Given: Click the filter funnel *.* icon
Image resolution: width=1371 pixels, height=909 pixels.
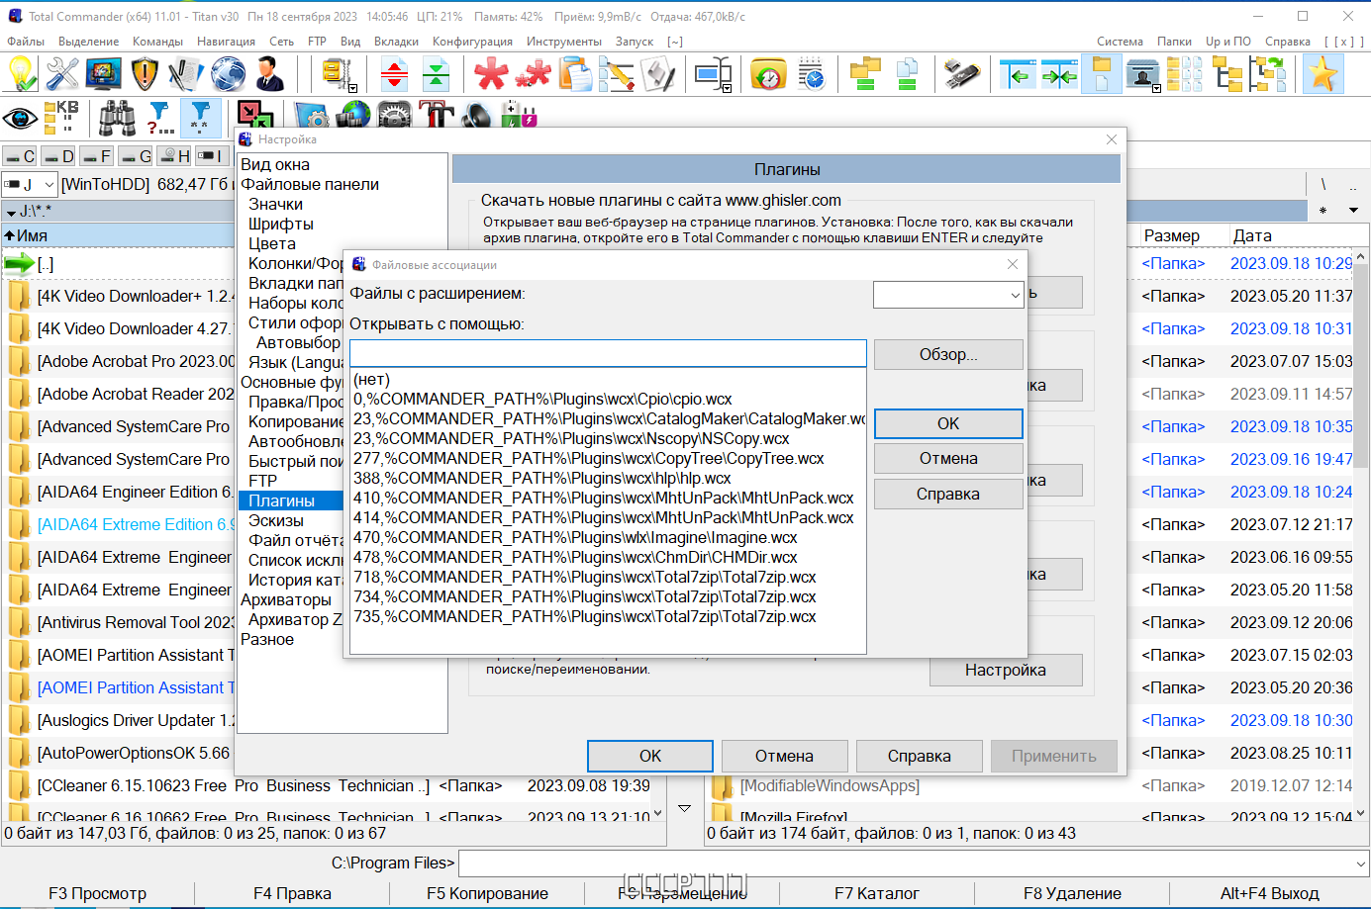Looking at the screenshot, I should (200, 119).
